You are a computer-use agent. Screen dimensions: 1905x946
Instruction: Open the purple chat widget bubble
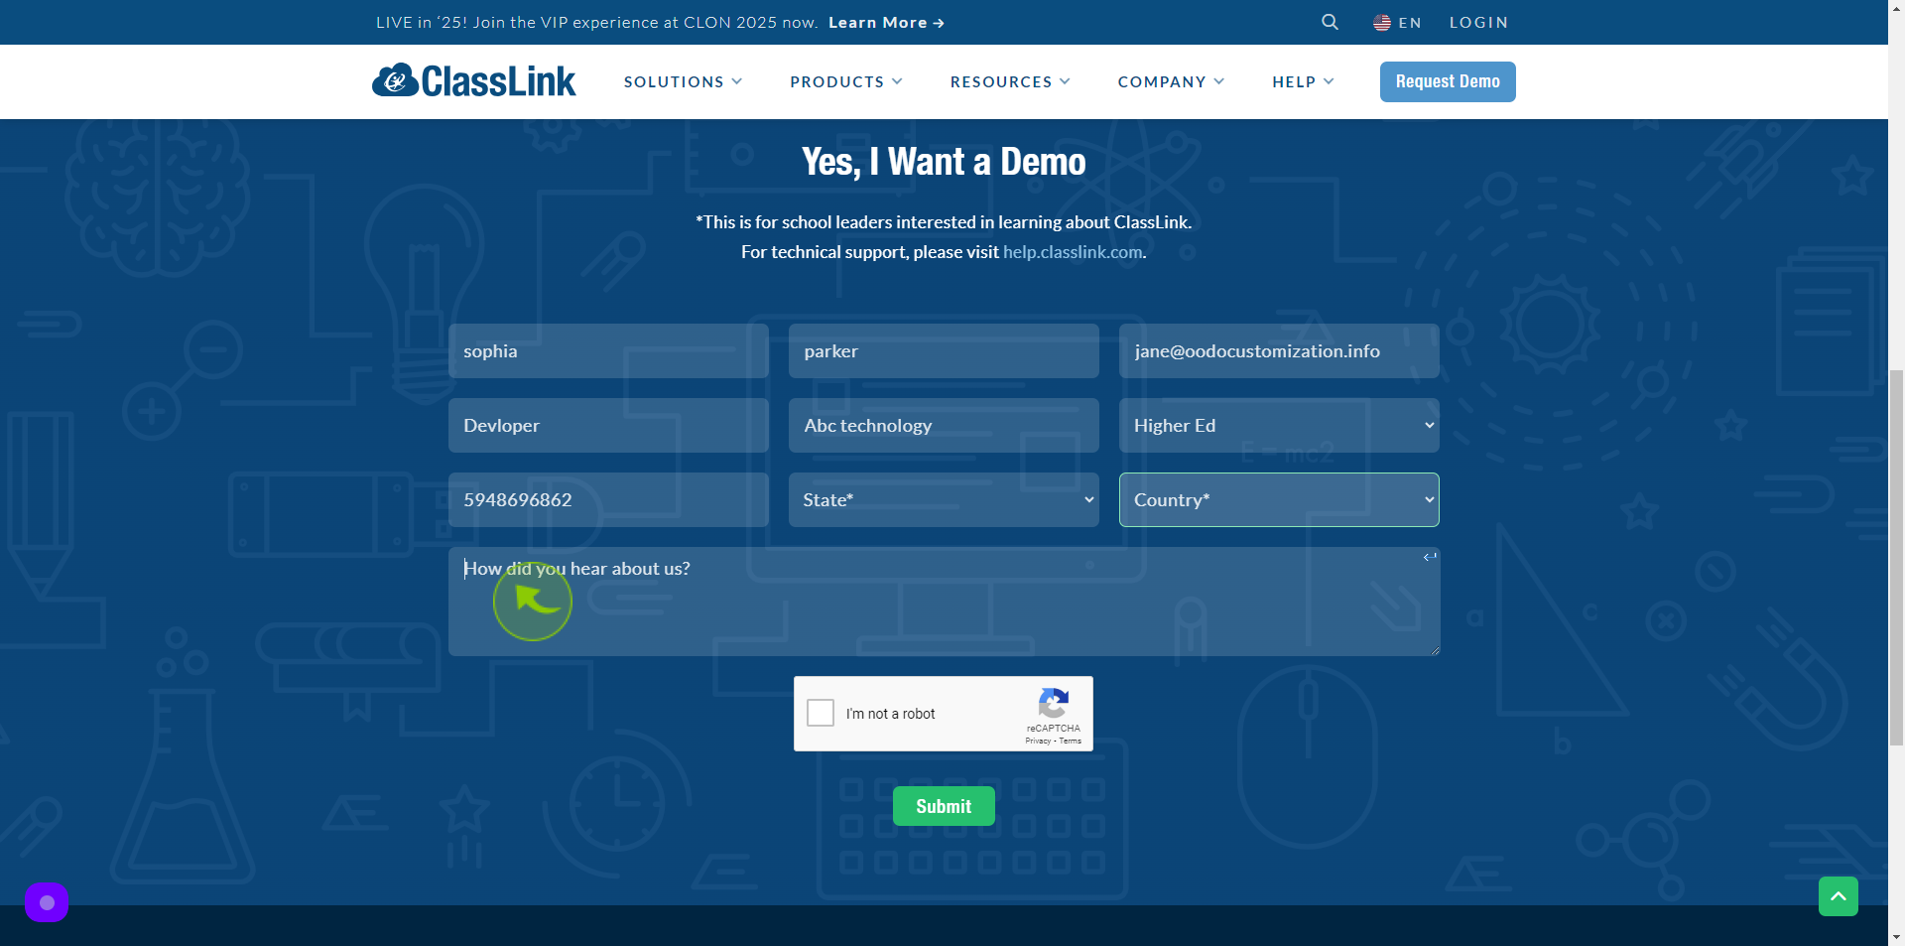(x=47, y=902)
